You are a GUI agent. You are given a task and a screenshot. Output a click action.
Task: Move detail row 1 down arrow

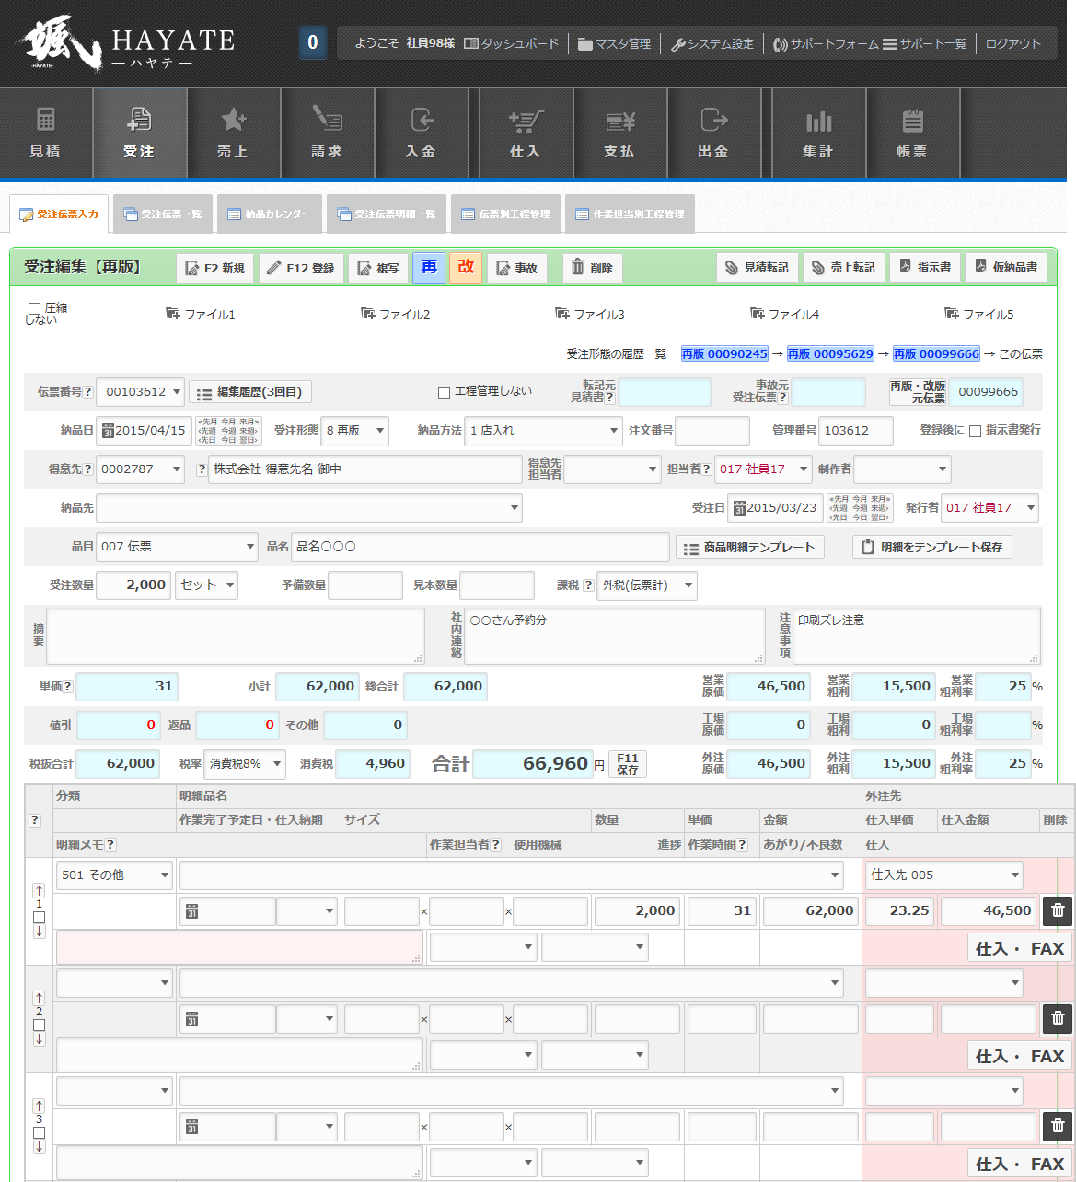(39, 932)
